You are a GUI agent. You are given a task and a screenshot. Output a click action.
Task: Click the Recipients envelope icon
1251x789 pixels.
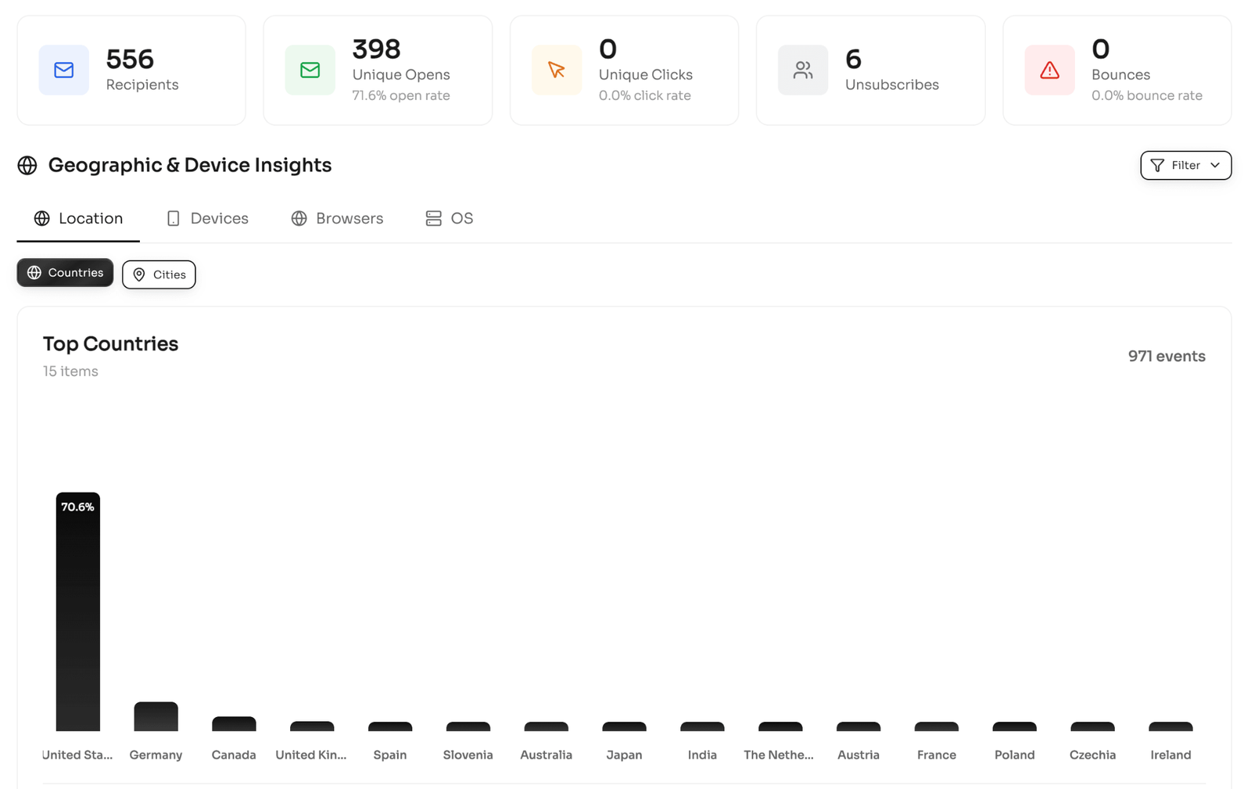point(63,70)
